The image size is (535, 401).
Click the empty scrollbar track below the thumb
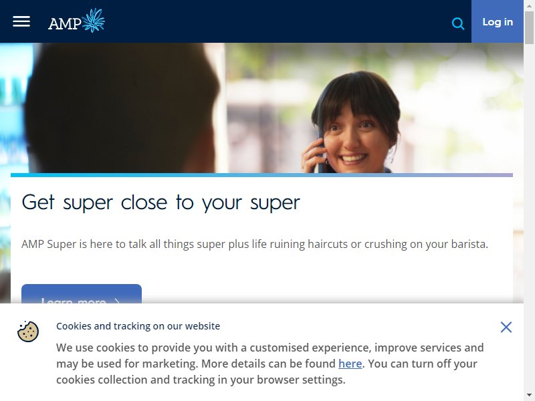pos(529,219)
